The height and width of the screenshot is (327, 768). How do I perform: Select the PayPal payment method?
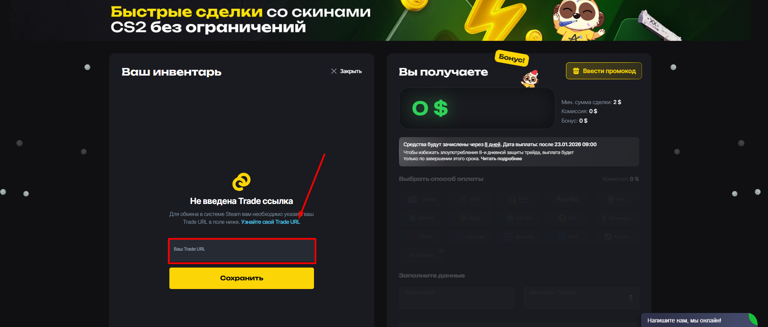click(568, 199)
